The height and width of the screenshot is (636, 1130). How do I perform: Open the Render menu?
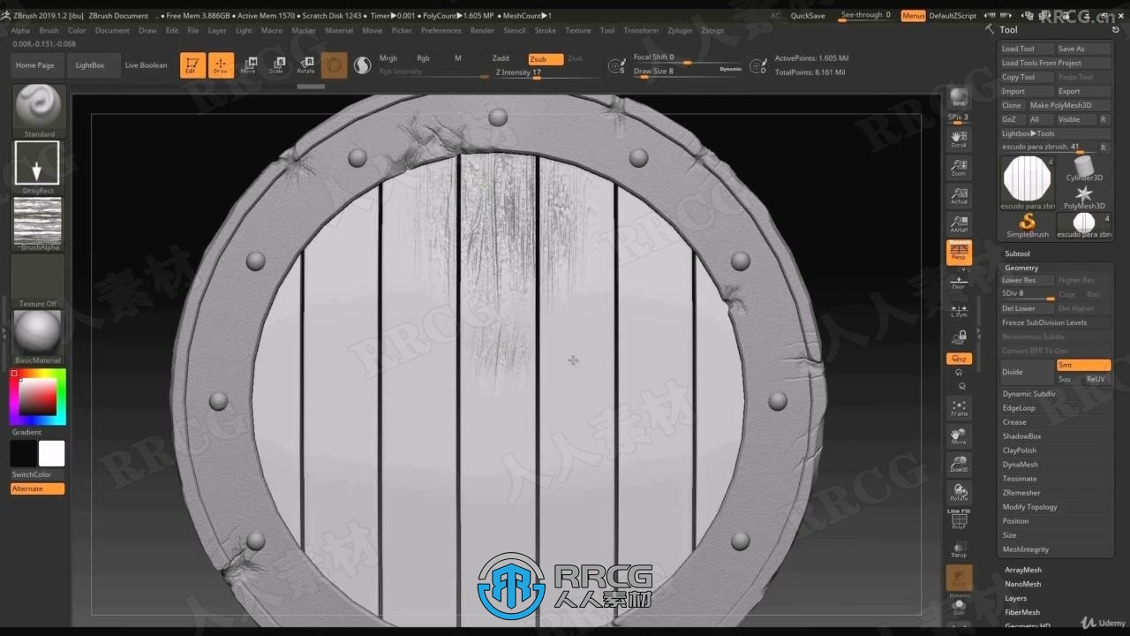(482, 30)
